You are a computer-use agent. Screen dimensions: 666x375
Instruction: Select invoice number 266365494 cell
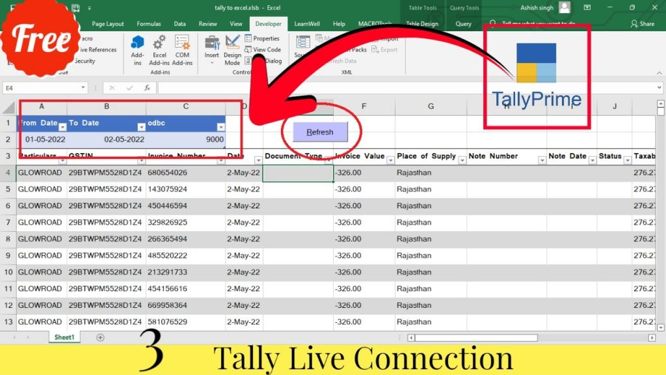(185, 239)
